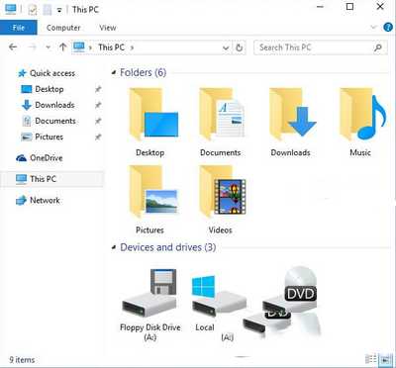The image size is (396, 368).
Task: Open the Music folder icon
Action: [363, 114]
